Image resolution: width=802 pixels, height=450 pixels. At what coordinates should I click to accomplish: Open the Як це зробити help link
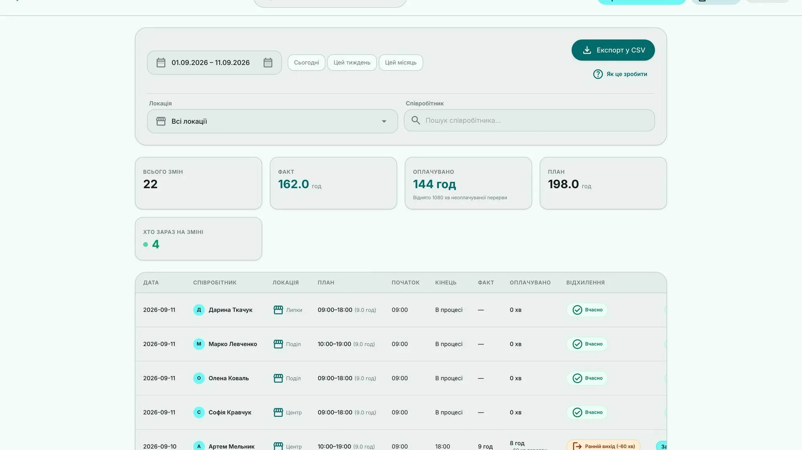pos(620,74)
